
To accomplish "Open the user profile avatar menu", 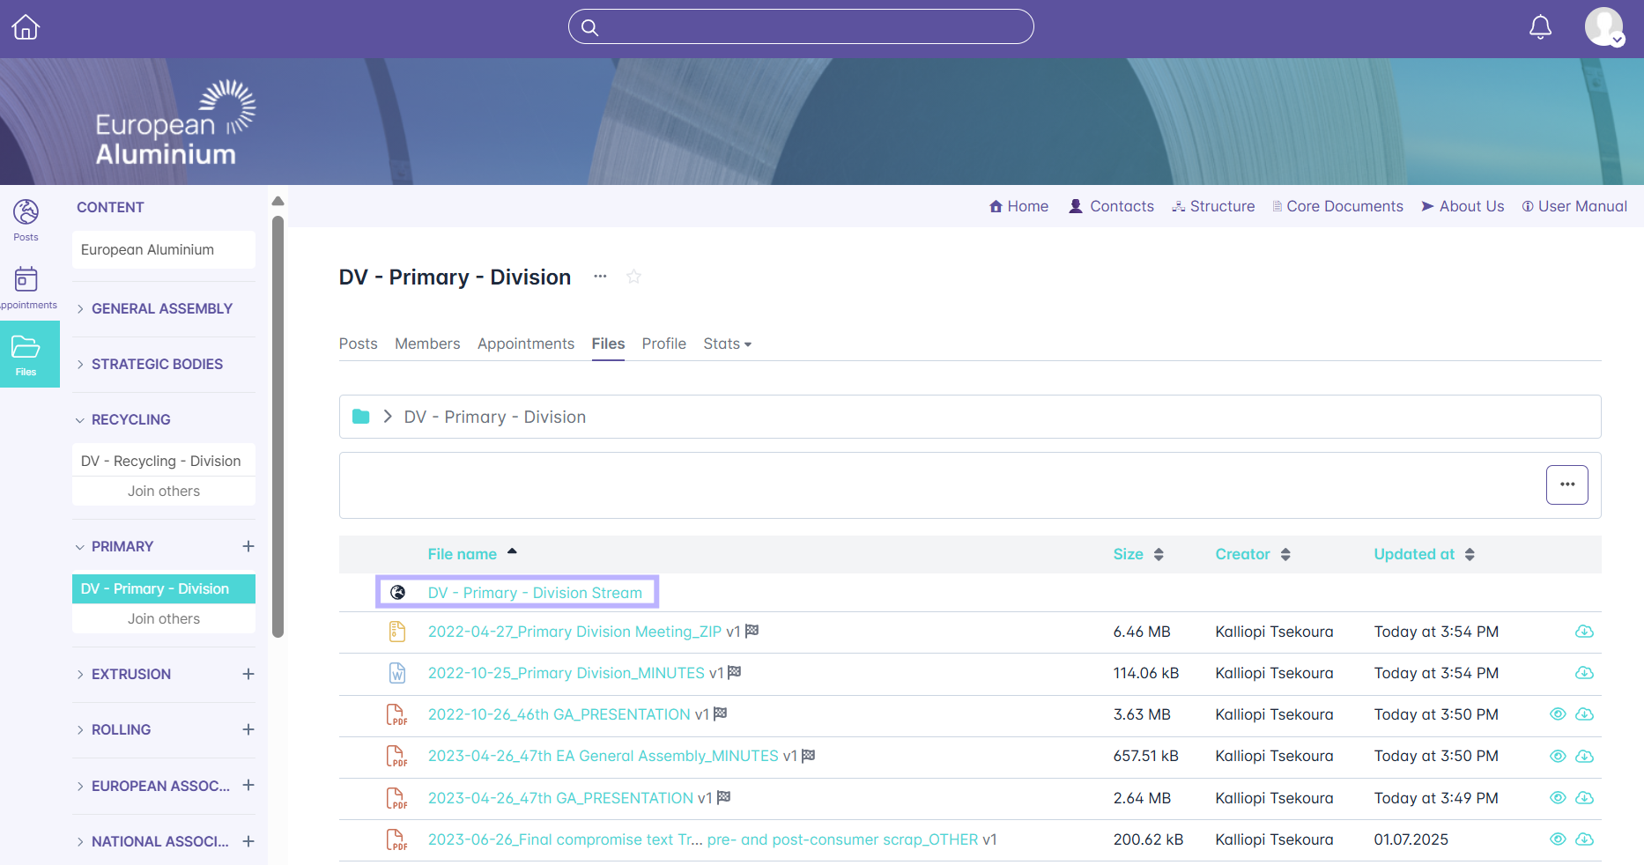I will point(1604,27).
